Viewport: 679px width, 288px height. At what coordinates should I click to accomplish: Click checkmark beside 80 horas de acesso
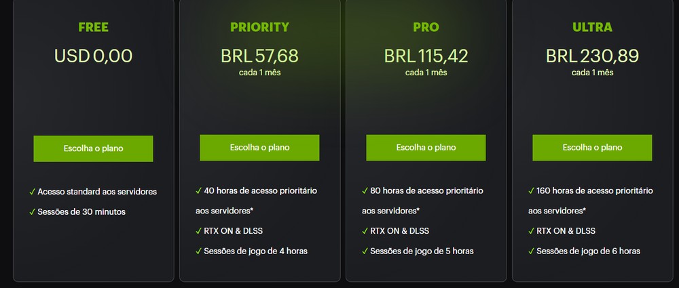[x=365, y=190]
